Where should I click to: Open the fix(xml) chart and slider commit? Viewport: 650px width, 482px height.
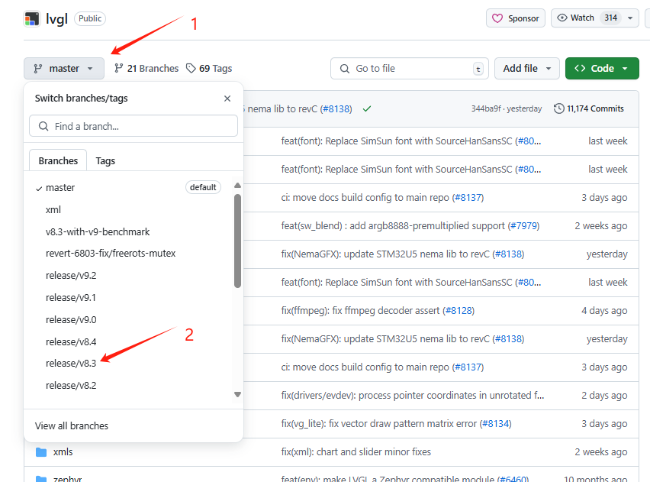click(356, 451)
